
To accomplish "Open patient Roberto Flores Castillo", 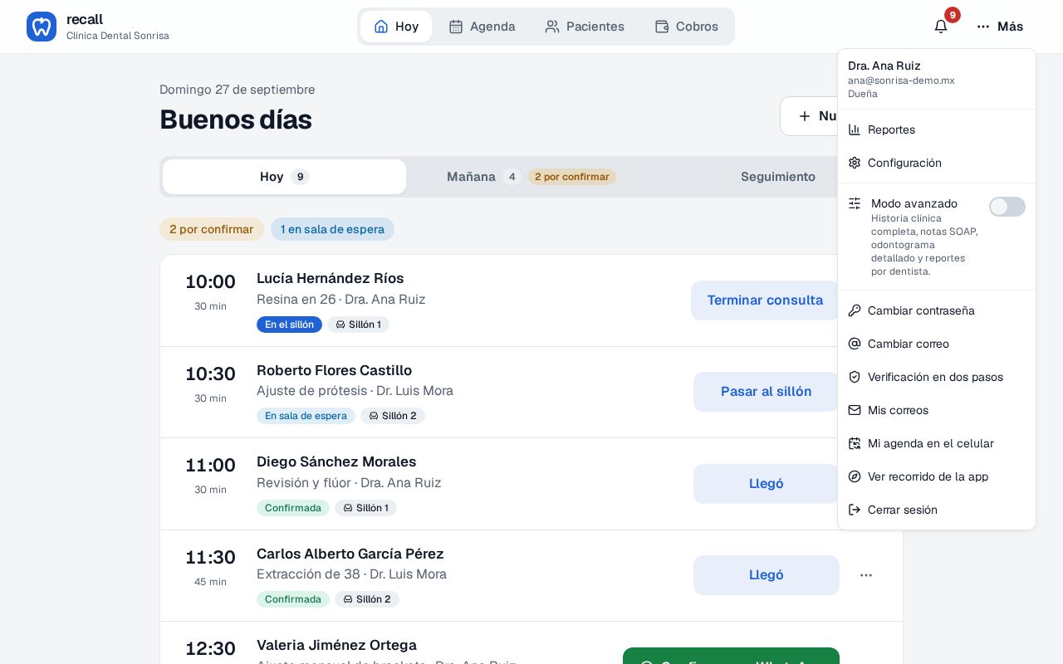I will click(x=334, y=370).
